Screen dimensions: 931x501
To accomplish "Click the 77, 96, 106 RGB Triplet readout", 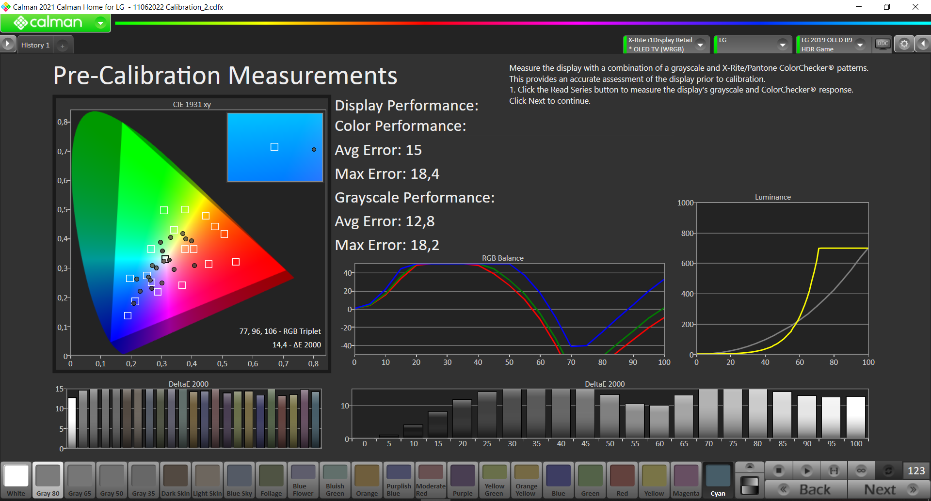I will (x=280, y=331).
